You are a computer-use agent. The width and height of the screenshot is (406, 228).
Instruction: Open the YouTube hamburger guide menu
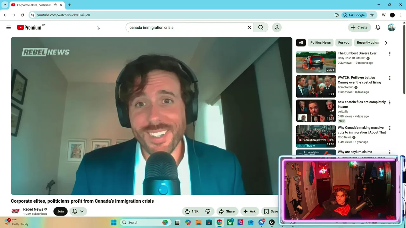pyautogui.click(x=9, y=28)
